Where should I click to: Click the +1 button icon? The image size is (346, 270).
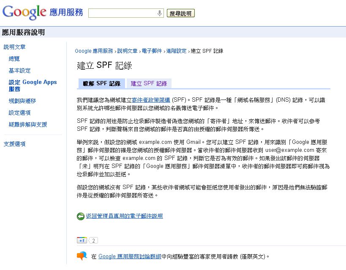click(82, 240)
